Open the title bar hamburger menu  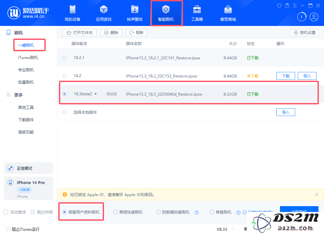pyautogui.click(x=295, y=6)
